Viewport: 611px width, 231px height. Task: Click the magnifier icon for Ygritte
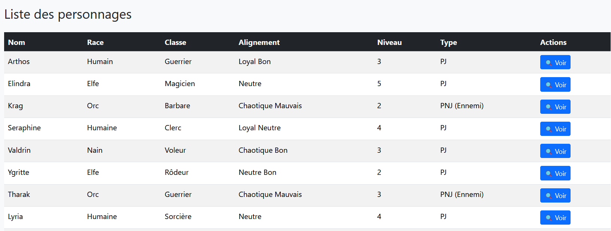pos(549,174)
